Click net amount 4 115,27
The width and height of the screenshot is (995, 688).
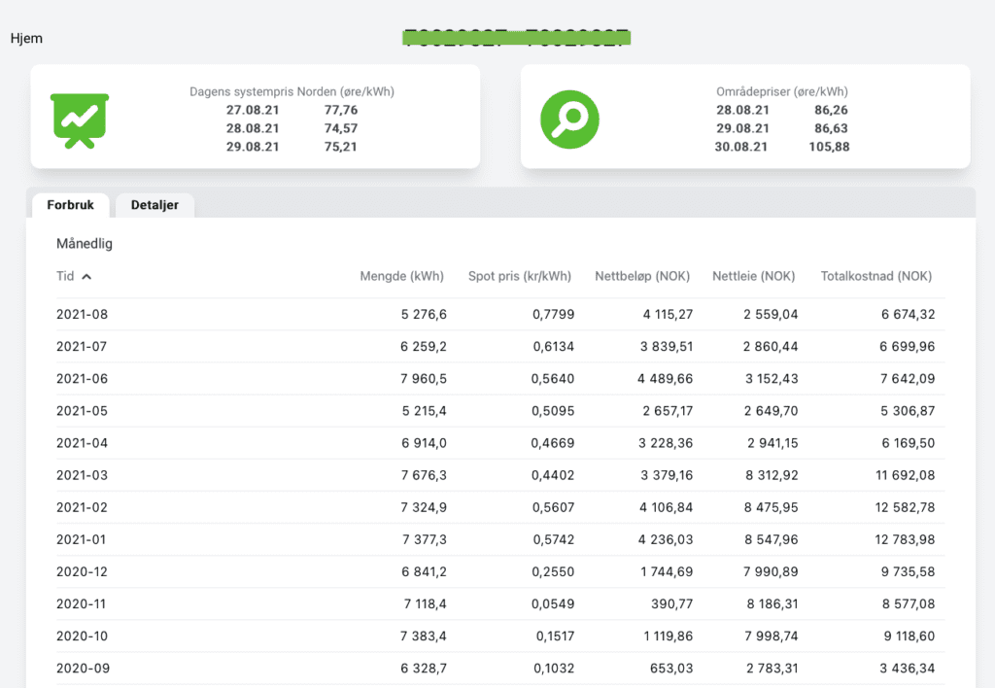coord(668,314)
